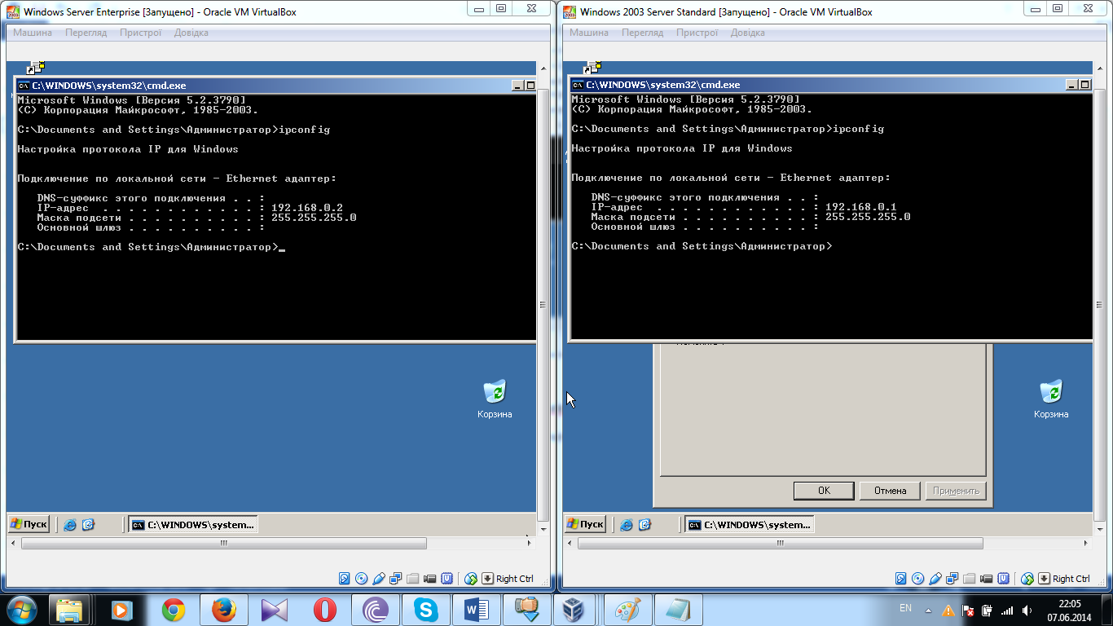1113x626 pixels.
Task: Click left scroll arrow in Enterprise VM window
Action: tap(13, 543)
